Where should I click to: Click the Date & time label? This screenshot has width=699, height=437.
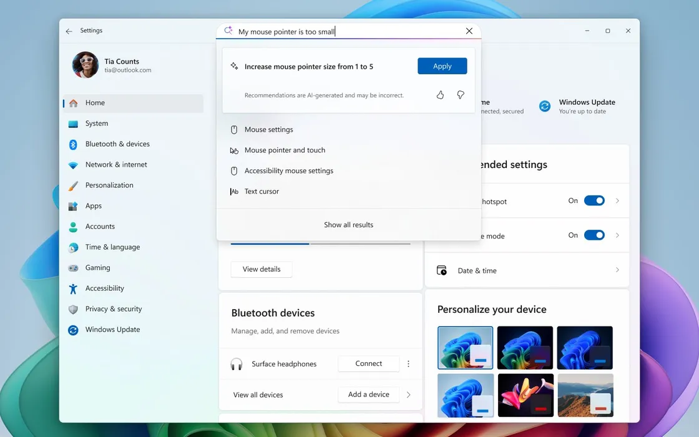pos(477,271)
